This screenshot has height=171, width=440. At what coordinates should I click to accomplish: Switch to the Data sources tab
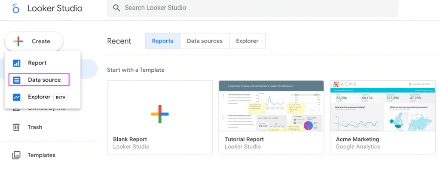click(205, 41)
